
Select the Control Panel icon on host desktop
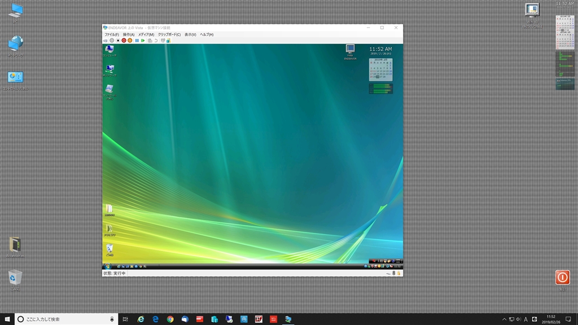point(15,81)
